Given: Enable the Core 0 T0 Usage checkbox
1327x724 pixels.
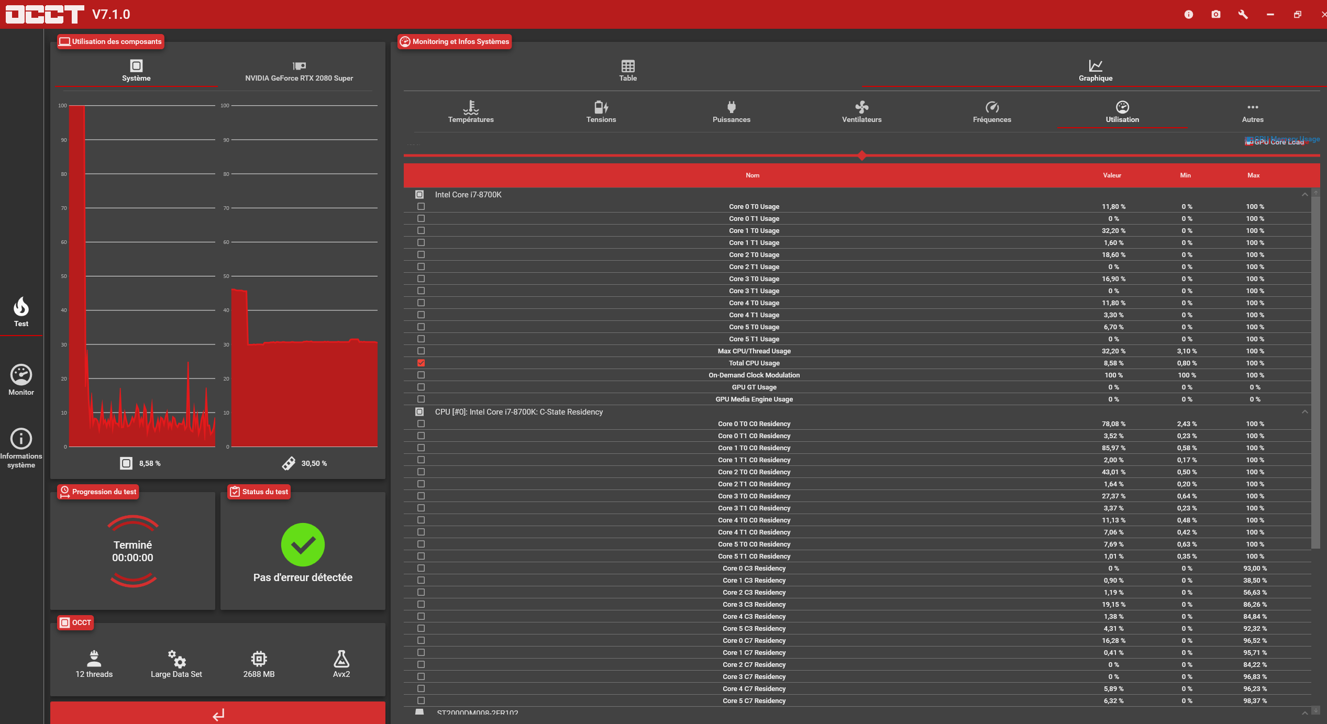Looking at the screenshot, I should (421, 206).
